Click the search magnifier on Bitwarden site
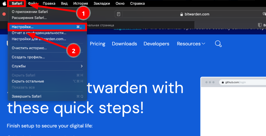This screenshot has height=136, width=266. point(218,44)
